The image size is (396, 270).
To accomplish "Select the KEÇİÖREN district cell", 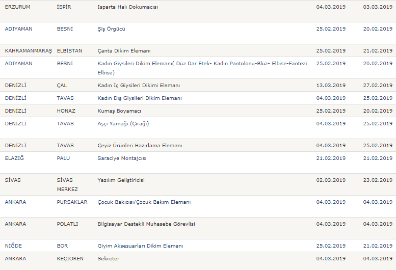I will (71, 259).
